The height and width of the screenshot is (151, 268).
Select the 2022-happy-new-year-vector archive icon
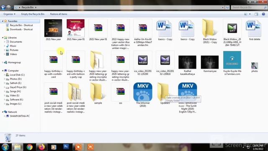click(121, 28)
